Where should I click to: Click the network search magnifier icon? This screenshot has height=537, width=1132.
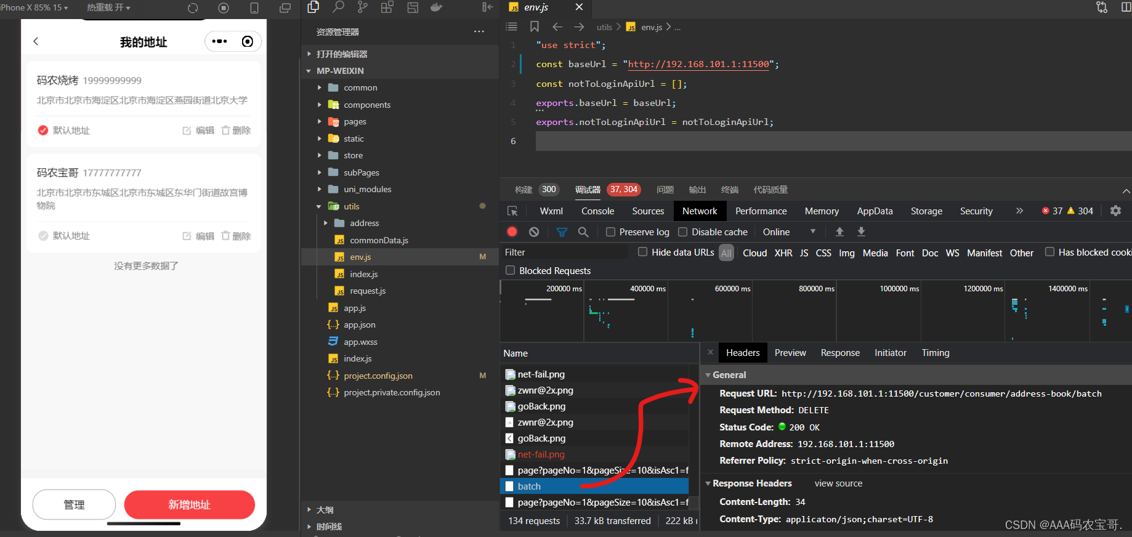(583, 232)
